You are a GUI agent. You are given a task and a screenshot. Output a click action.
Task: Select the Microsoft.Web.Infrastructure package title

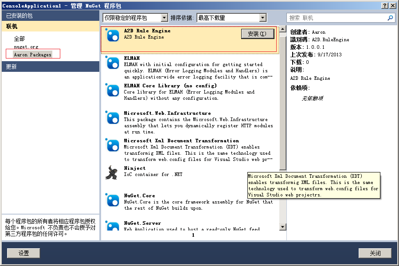click(167, 113)
